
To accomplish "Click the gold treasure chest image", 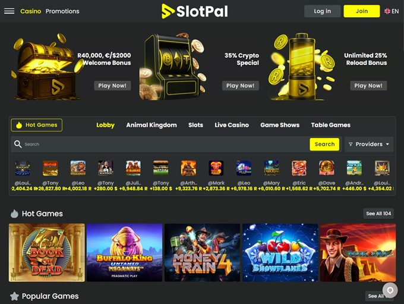I will 45,67.
